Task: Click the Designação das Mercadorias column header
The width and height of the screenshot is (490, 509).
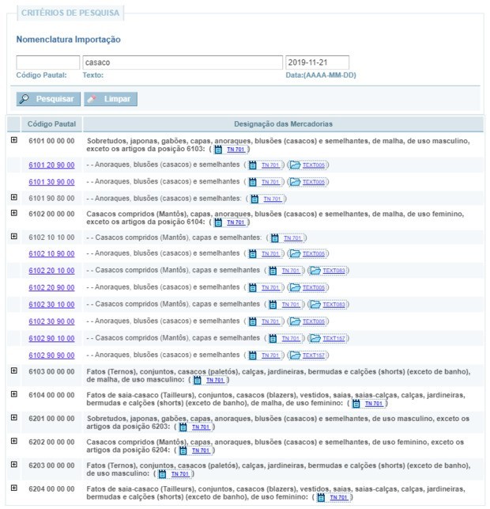Action: click(283, 124)
